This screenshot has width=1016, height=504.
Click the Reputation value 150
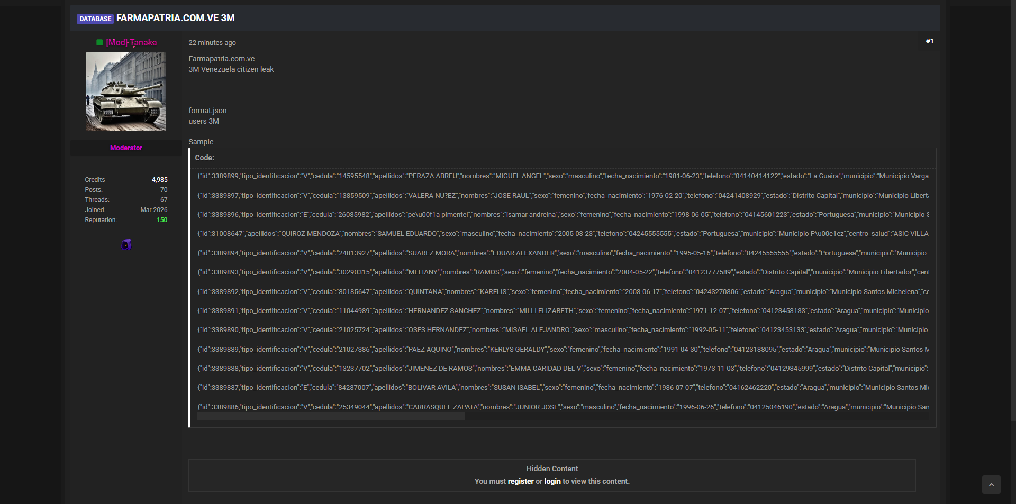click(x=162, y=220)
